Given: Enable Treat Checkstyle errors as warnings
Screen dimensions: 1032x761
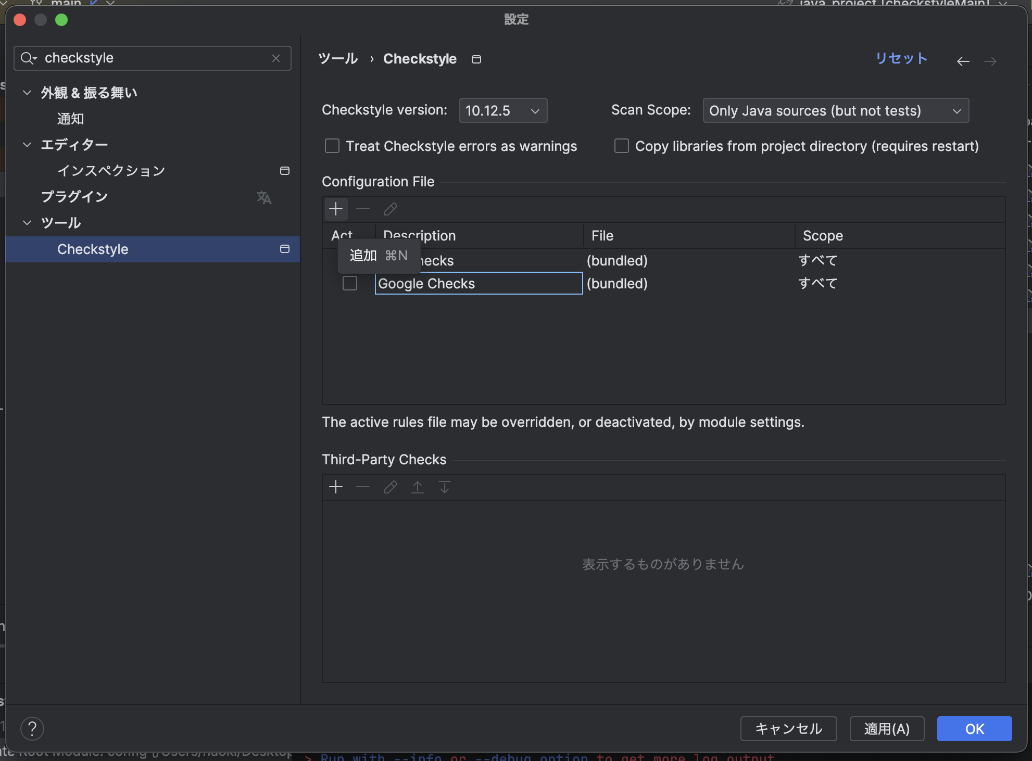Looking at the screenshot, I should click(x=332, y=146).
